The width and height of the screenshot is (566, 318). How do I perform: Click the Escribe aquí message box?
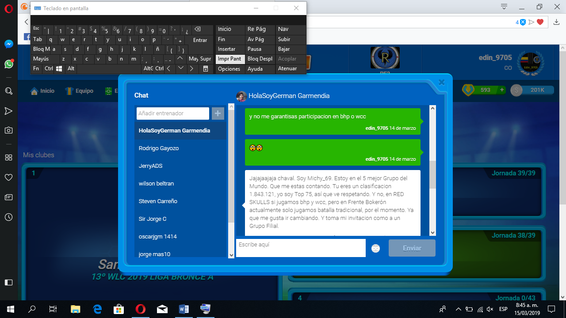(301, 248)
